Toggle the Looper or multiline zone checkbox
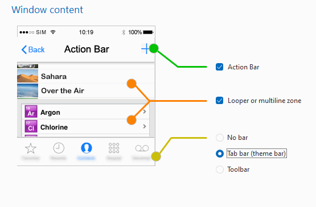The width and height of the screenshot is (316, 207). [219, 101]
